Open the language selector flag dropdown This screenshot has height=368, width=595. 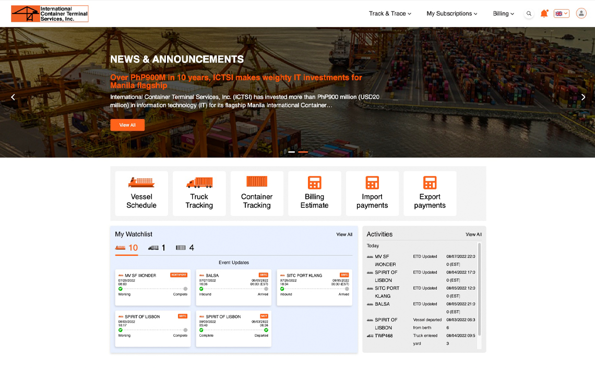click(x=562, y=13)
